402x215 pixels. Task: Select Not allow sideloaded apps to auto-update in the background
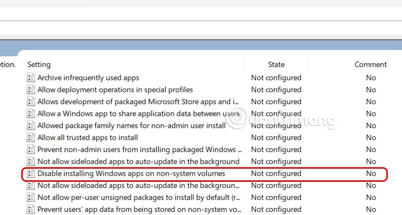coord(138,162)
